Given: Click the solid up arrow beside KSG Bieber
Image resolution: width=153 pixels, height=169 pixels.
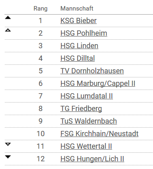Looking at the screenshot, I should (x=8, y=17).
